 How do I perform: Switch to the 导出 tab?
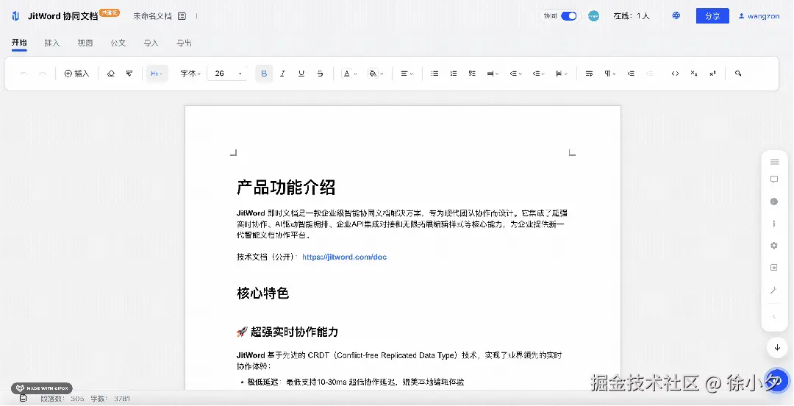coord(184,43)
